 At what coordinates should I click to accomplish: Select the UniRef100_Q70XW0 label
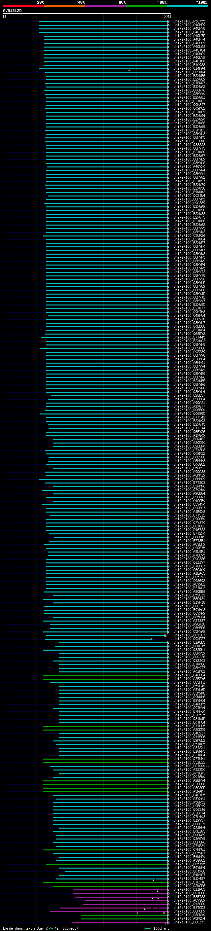[x=189, y=490]
